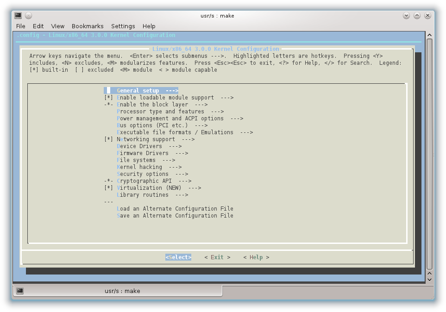
Task: Click the highlighted <Select> button
Action: pyautogui.click(x=178, y=257)
